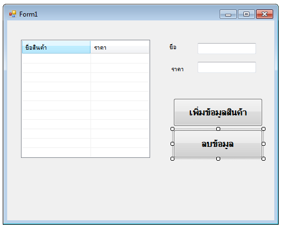Click the ชื่อ label beside the first textbox
Image resolution: width=282 pixels, height=228 pixels.
tap(173, 47)
